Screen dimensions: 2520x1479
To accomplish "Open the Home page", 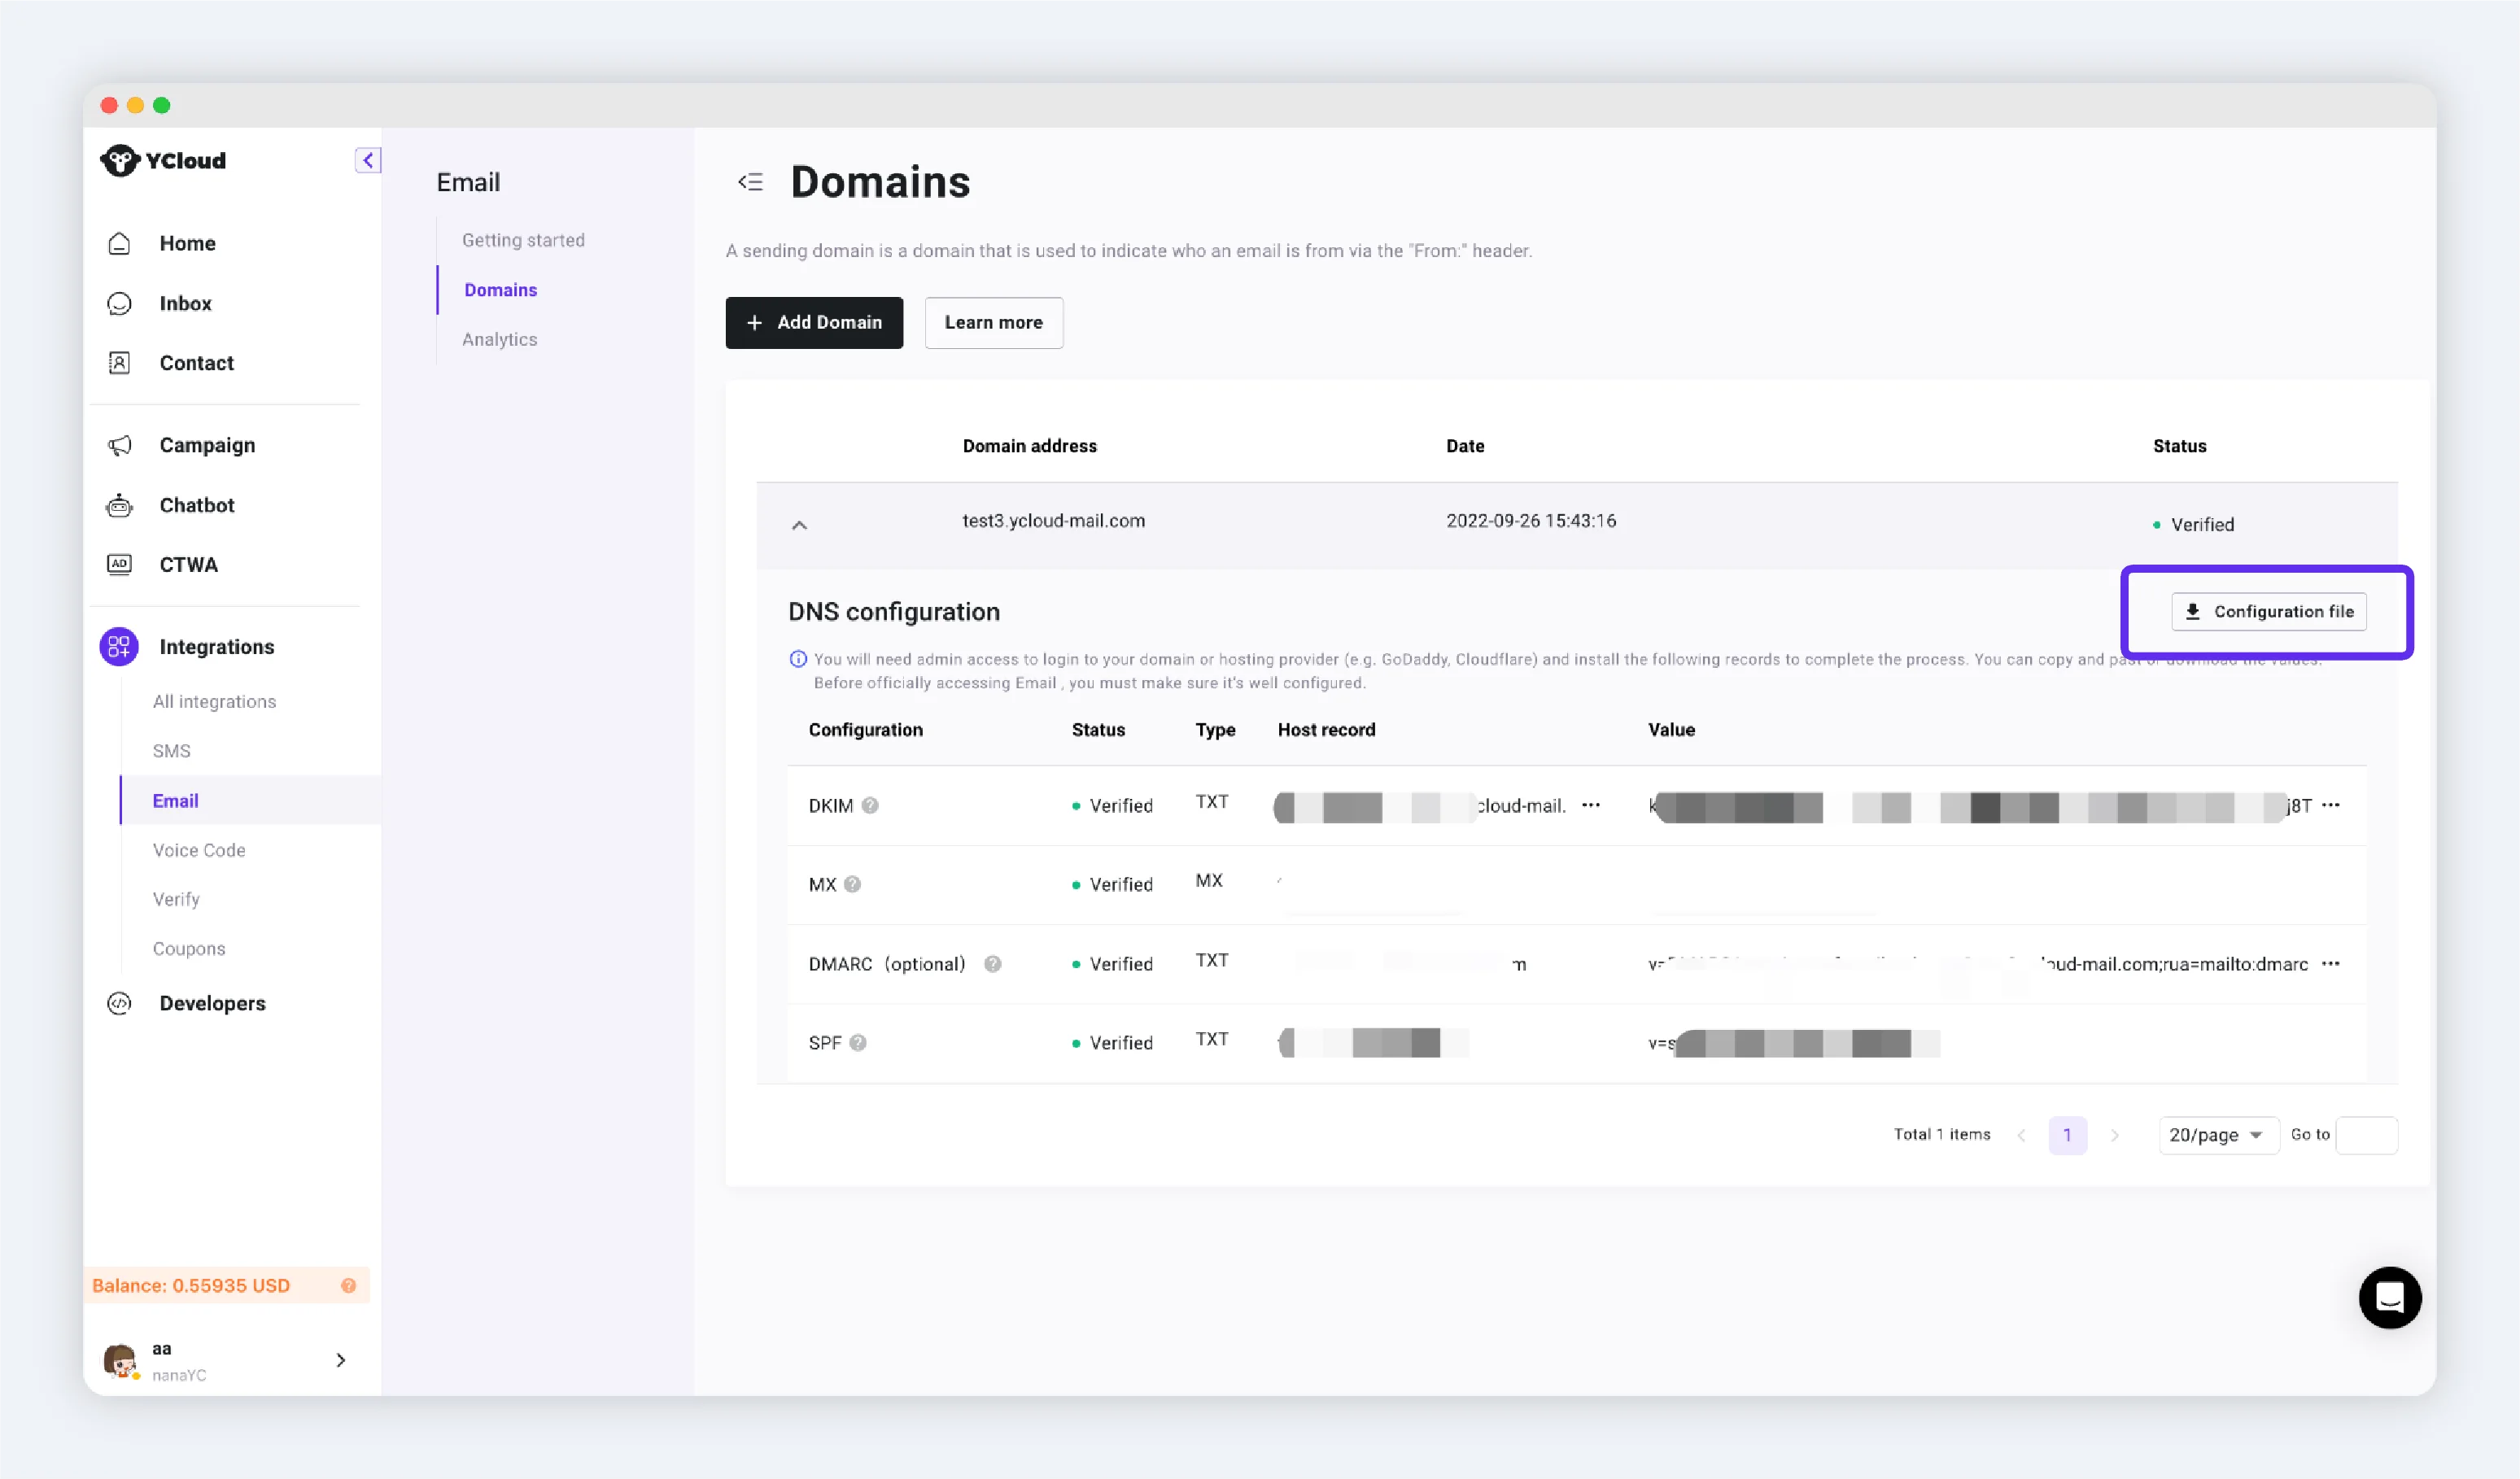I will tap(187, 243).
